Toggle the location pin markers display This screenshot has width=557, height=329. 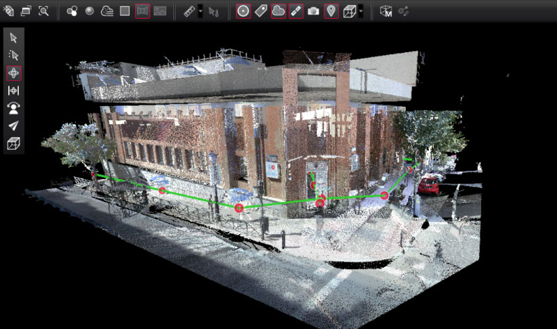(331, 11)
